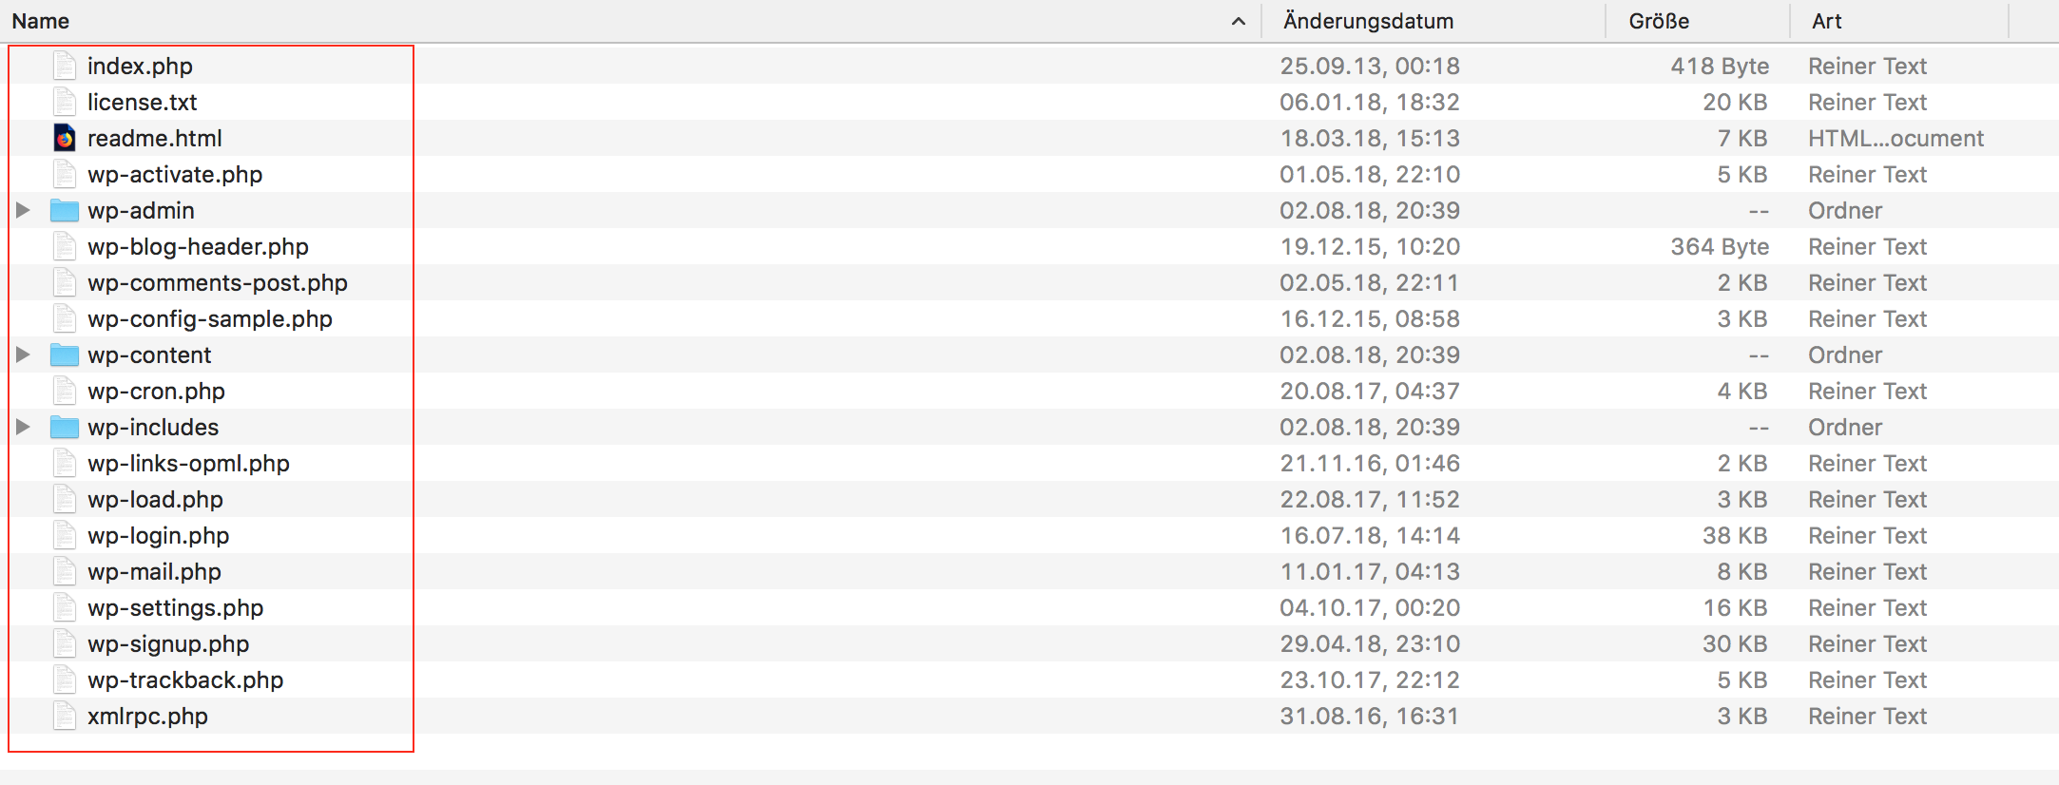This screenshot has width=2059, height=785.
Task: Toggle sort direction arrow in Name header
Action: coord(1238,21)
